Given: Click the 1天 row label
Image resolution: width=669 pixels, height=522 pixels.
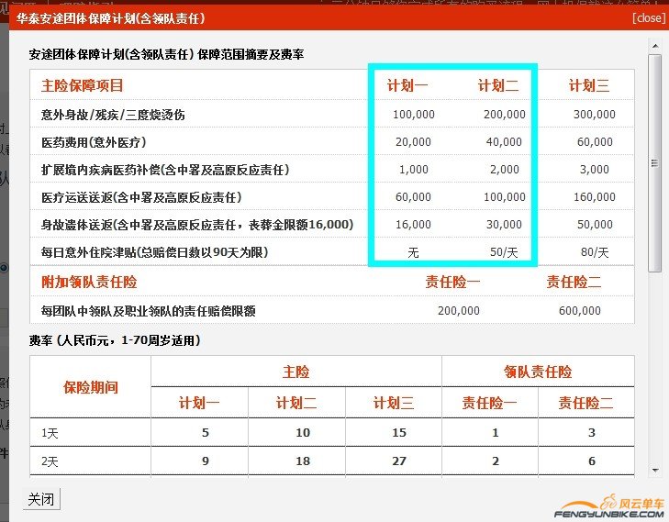Looking at the screenshot, I should 50,433.
